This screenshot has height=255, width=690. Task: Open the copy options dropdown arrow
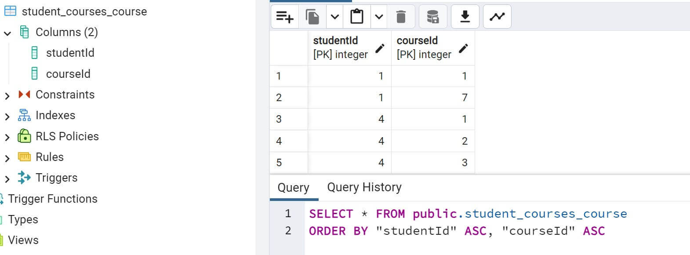(335, 17)
